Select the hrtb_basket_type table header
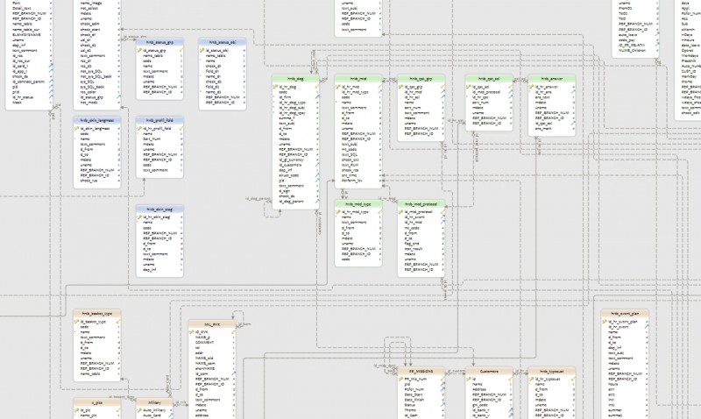The height and width of the screenshot is (419, 701). (97, 314)
